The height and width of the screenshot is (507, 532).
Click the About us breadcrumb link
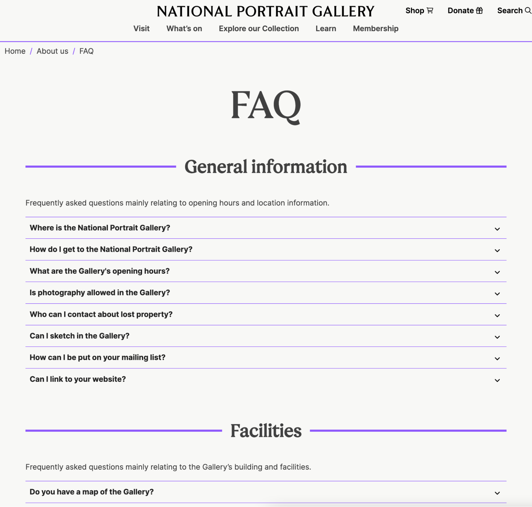pos(52,51)
